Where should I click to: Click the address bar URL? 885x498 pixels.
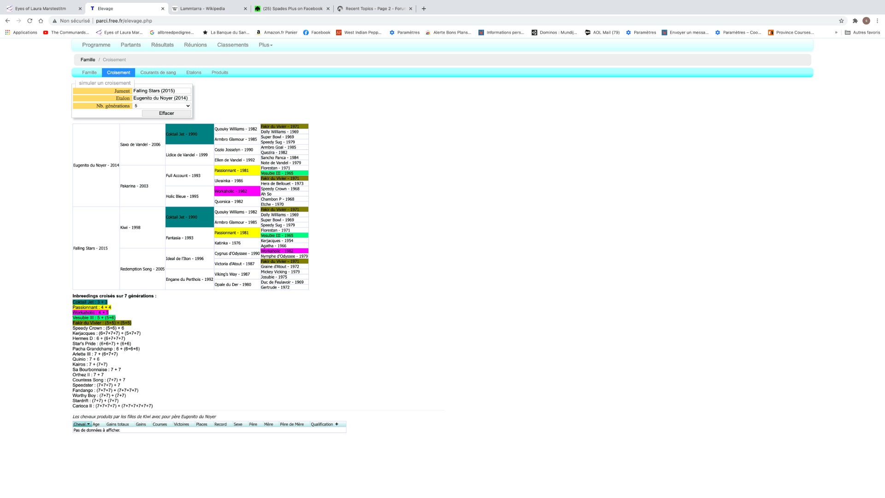pos(124,21)
